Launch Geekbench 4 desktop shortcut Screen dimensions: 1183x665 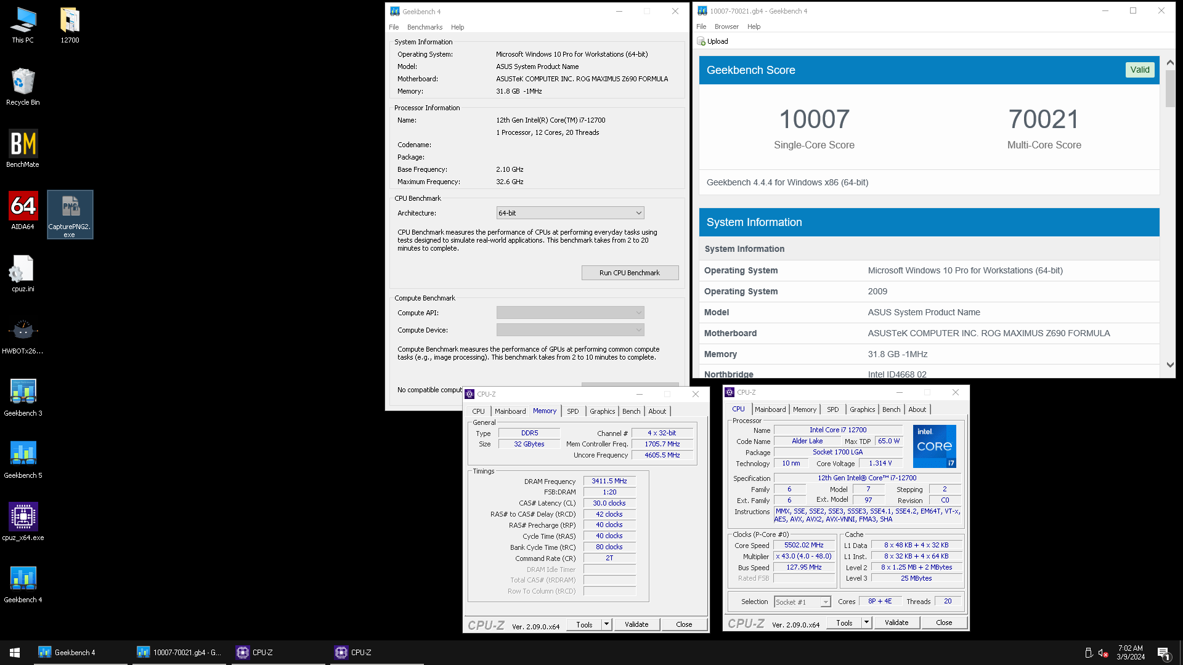23,584
